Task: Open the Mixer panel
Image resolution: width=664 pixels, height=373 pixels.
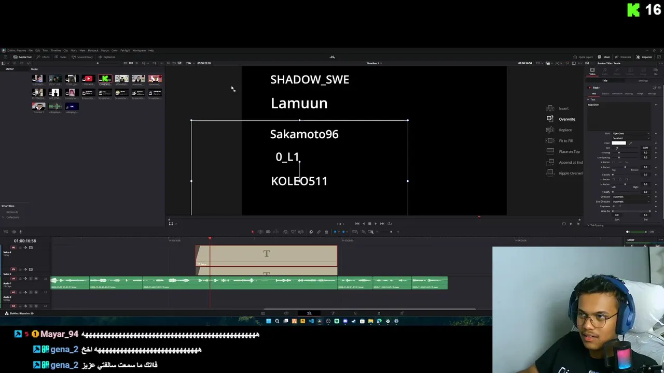Action: click(x=604, y=57)
